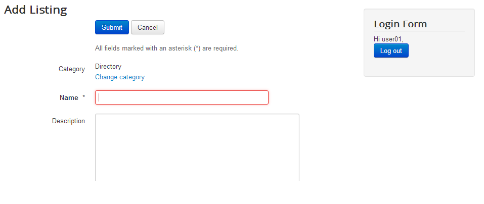Click the required fields notice text
Viewport: 484px width, 204px height.
(166, 48)
